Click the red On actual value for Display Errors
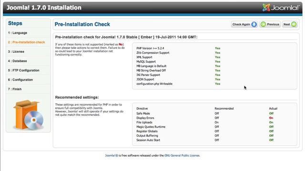Screen dimensions: 305x171 coord(271,118)
